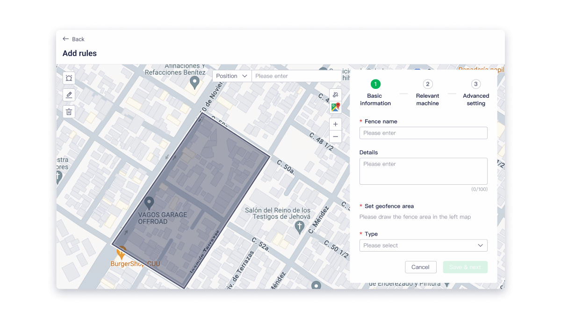Select the polygon fence drawing tool
This screenshot has height=318, width=561.
point(69,78)
